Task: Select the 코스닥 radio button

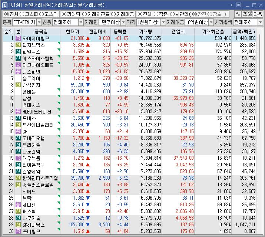Action: [x=42, y=14]
